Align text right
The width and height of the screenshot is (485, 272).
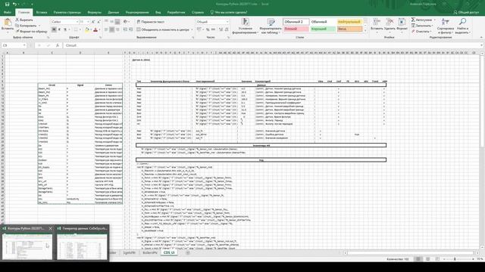coord(117,29)
